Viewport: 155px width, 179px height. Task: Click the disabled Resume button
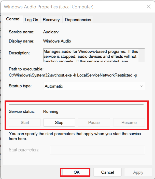click(129, 122)
